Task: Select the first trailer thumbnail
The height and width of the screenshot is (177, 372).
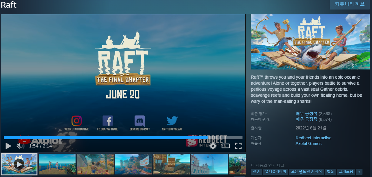Action: pyautogui.click(x=19, y=164)
